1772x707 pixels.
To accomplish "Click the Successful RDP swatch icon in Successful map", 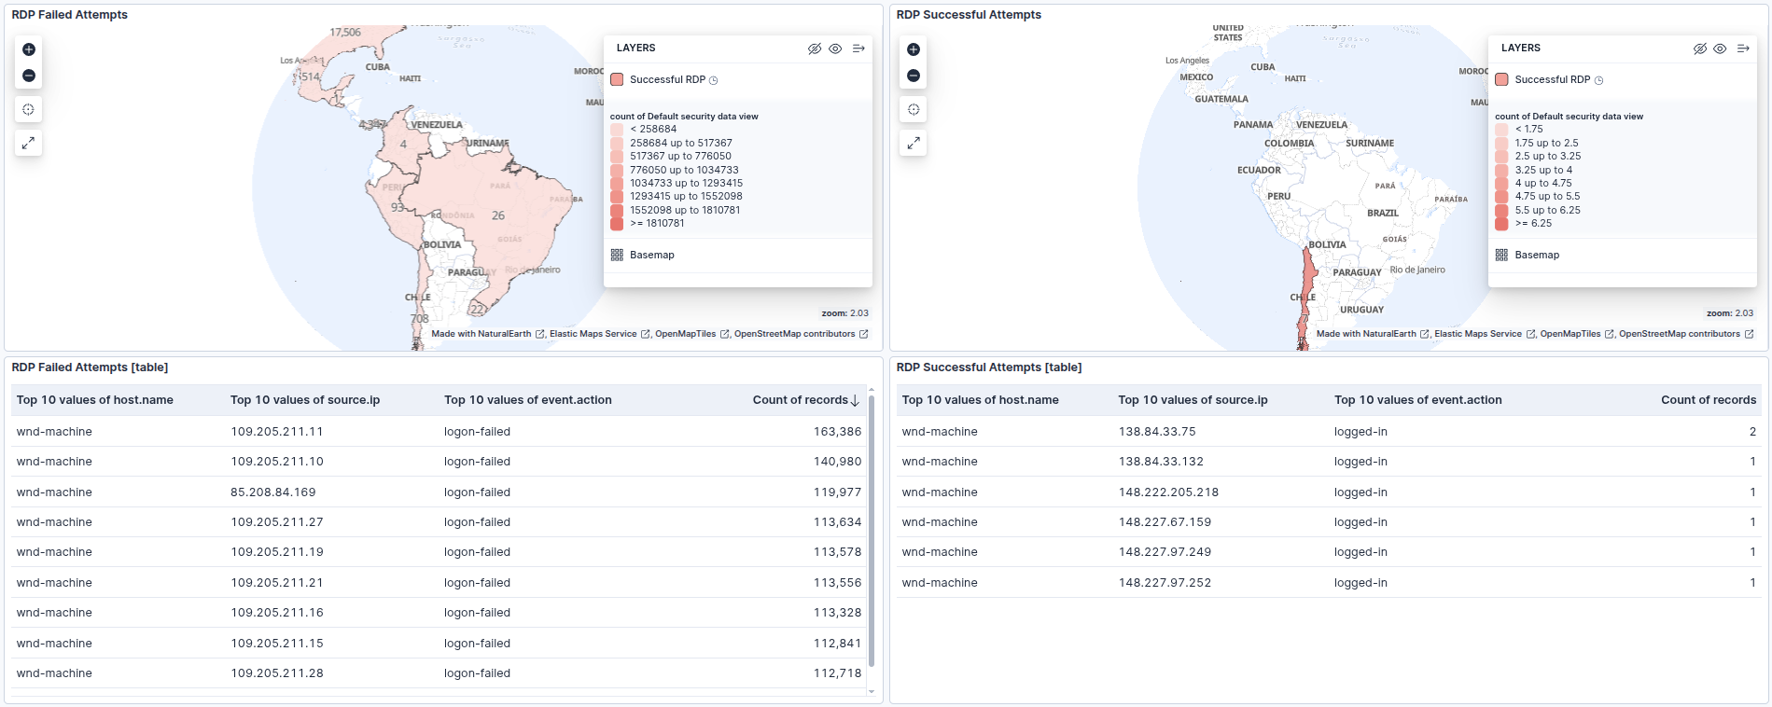I will point(1501,79).
